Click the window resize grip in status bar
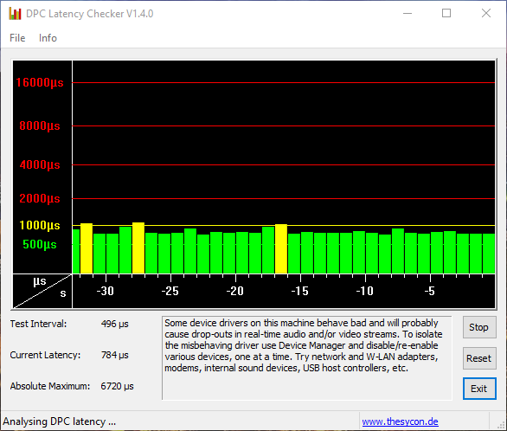 coord(502,426)
